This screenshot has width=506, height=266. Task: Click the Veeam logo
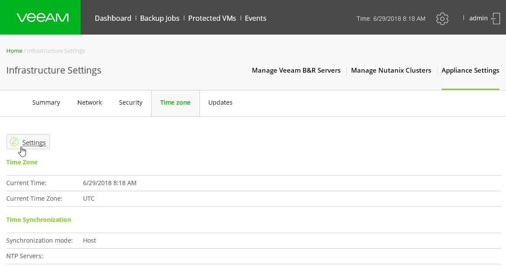pos(42,17)
